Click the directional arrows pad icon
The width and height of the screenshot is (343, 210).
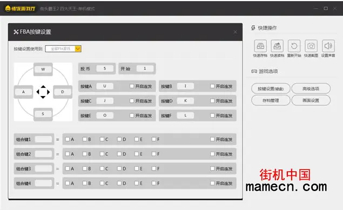click(x=43, y=92)
